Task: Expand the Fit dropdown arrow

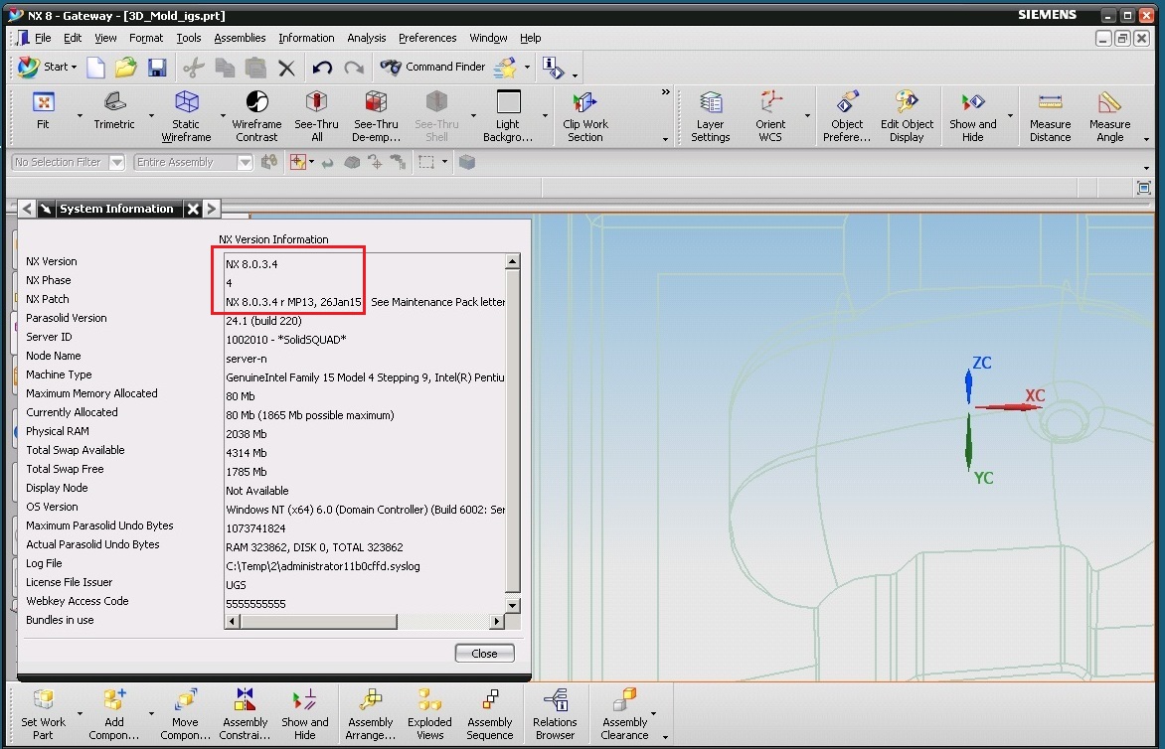Action: pyautogui.click(x=80, y=116)
